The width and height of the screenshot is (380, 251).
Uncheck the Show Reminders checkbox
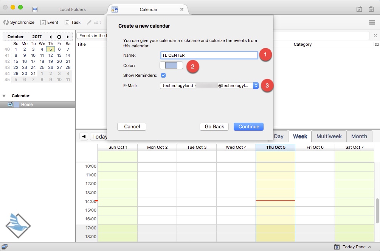tap(163, 75)
